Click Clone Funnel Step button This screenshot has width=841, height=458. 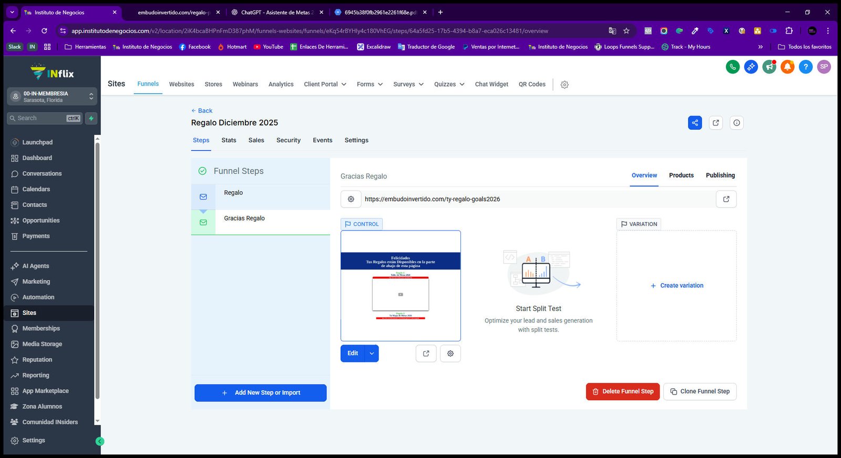[x=700, y=391]
